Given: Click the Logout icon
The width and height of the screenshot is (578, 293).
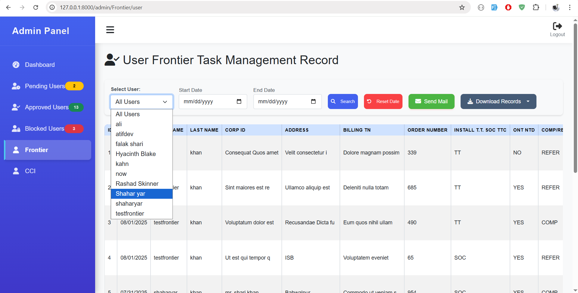Looking at the screenshot, I should click(557, 26).
